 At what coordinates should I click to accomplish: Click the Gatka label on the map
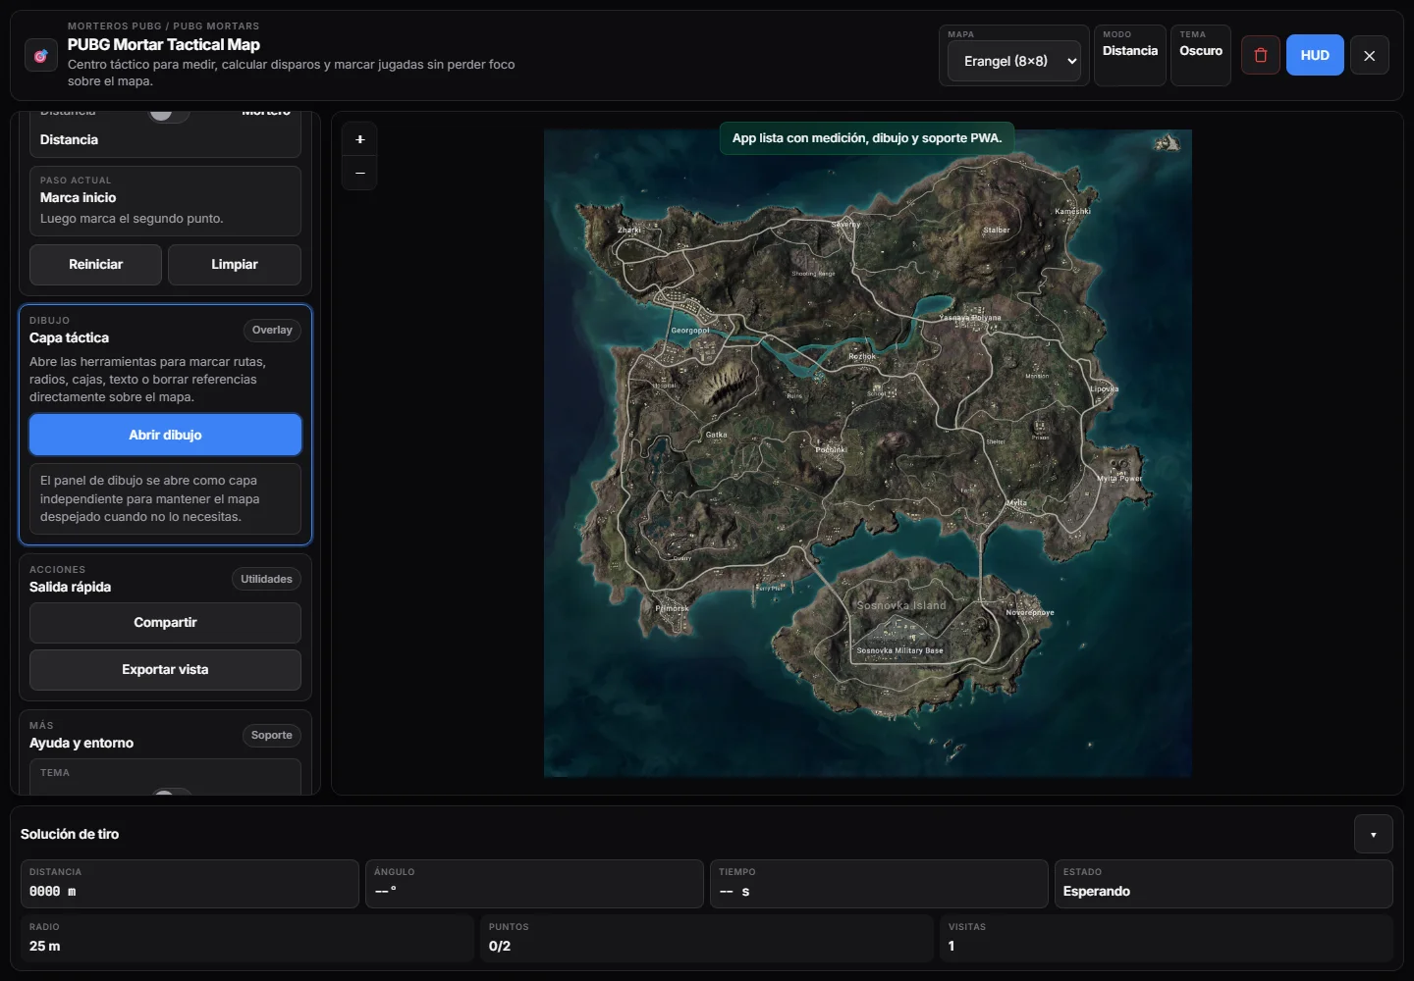click(x=717, y=435)
